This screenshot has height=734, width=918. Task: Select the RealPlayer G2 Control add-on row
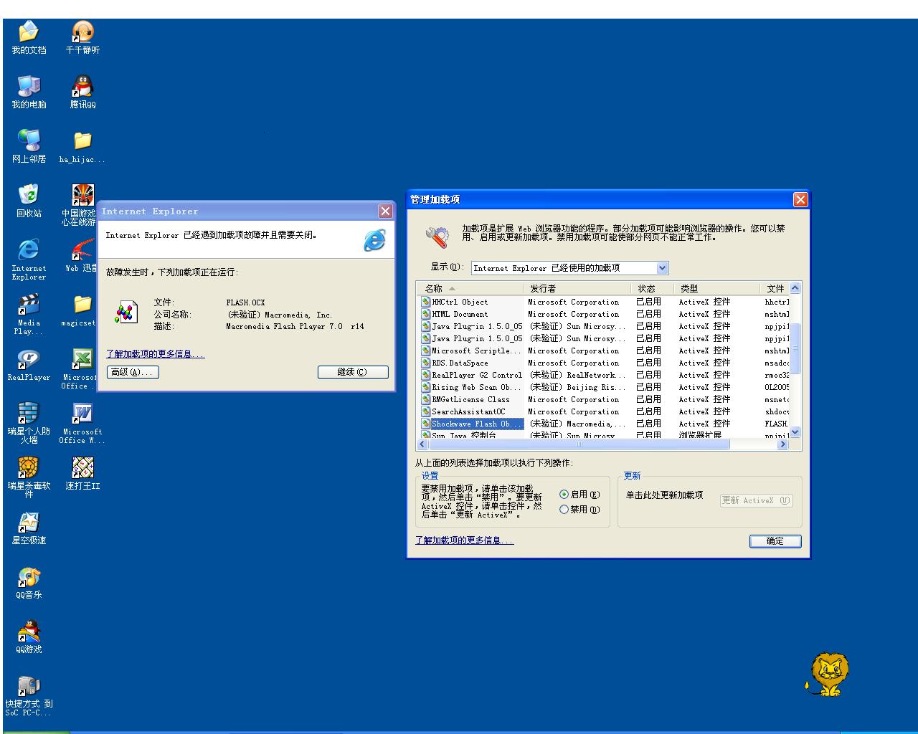[x=603, y=376]
